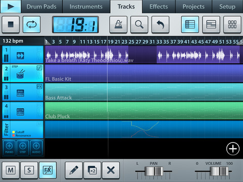
Task: Add a new Piano track
Action: tap(9, 148)
